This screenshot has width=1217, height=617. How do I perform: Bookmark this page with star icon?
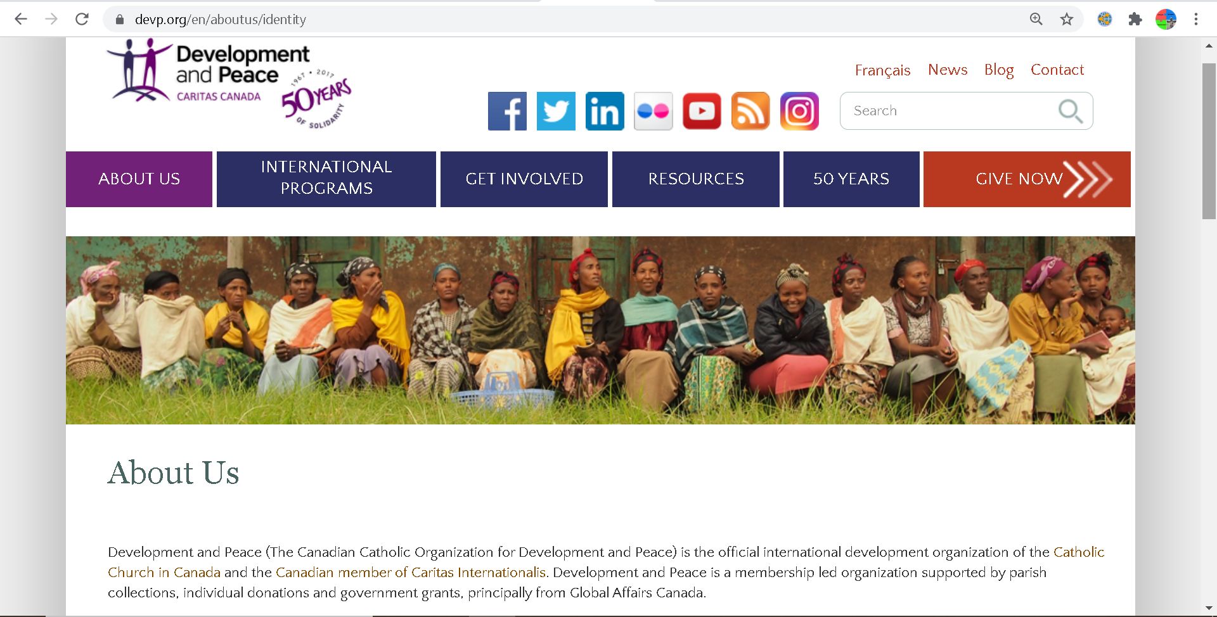tap(1067, 19)
